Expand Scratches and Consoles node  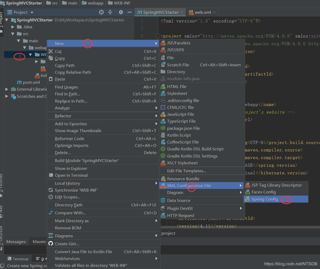tap(7, 96)
